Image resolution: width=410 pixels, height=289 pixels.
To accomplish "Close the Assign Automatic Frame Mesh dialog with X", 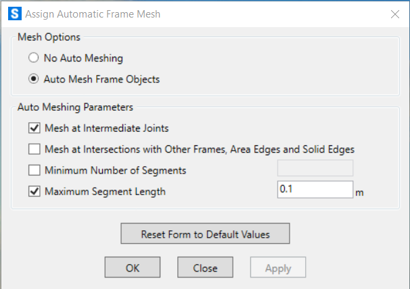I will (395, 14).
